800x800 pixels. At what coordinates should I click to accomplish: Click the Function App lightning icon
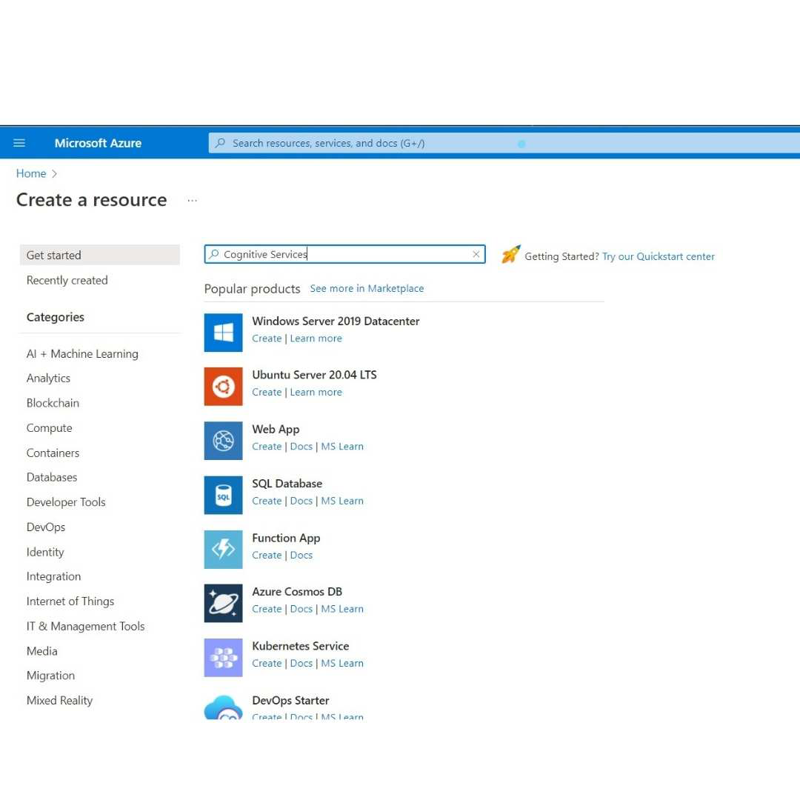(x=223, y=549)
